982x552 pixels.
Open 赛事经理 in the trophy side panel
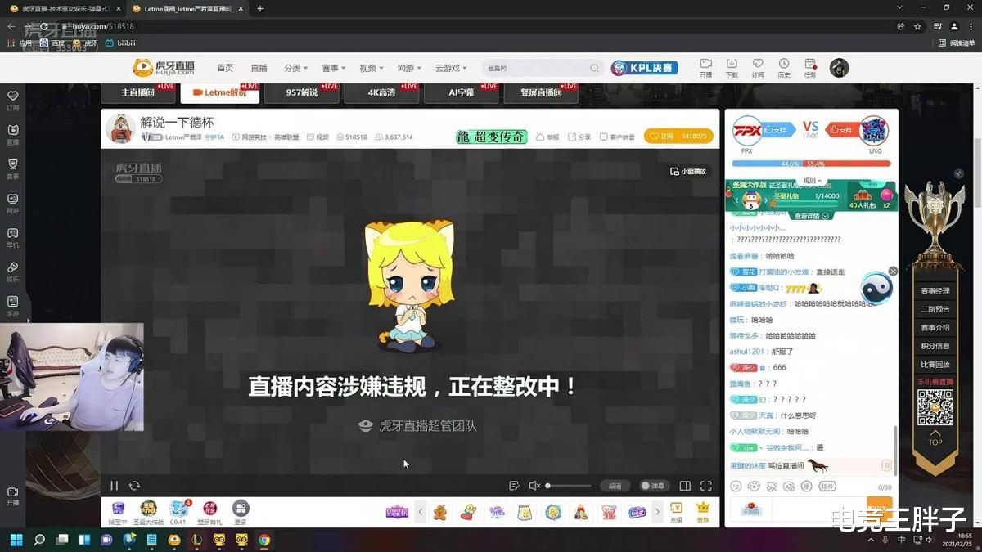tap(935, 290)
